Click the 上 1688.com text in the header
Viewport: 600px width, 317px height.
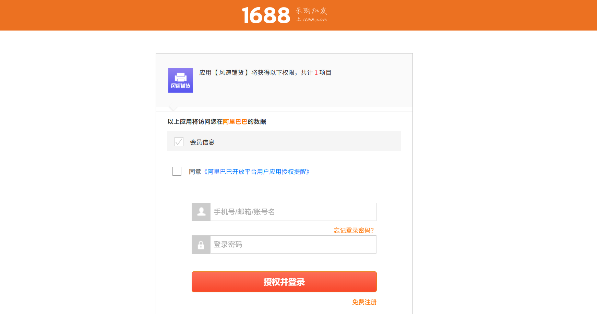click(x=311, y=20)
